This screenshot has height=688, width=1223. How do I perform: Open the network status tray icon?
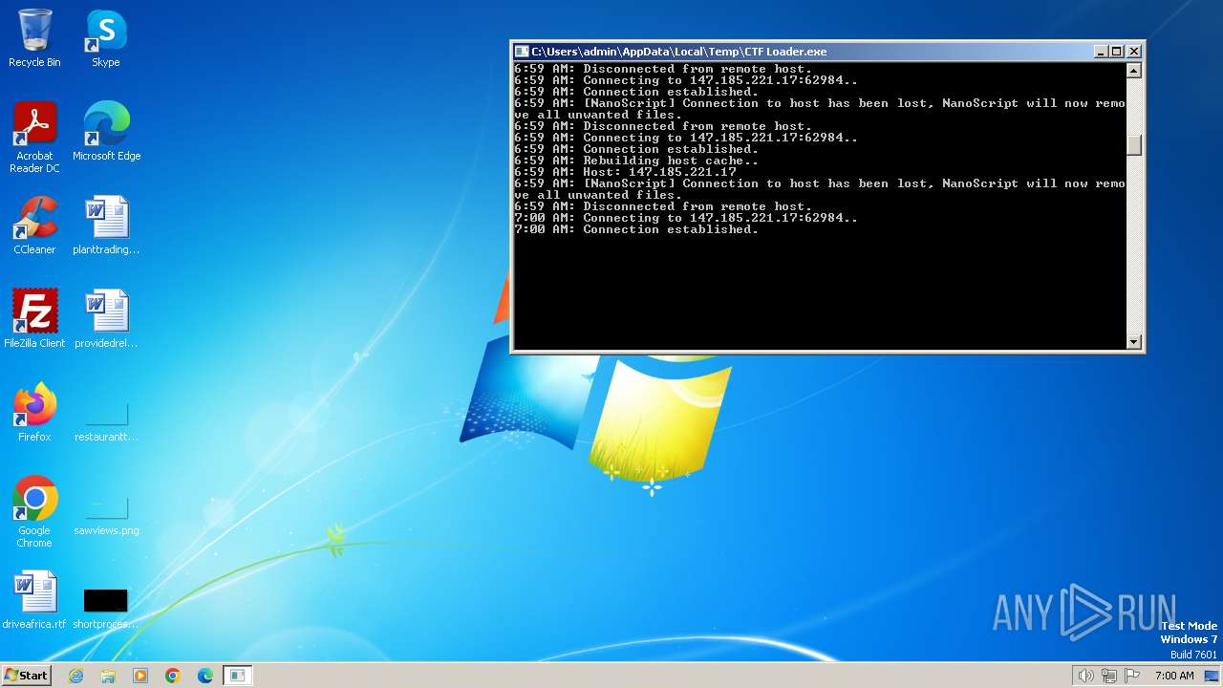click(x=1109, y=676)
